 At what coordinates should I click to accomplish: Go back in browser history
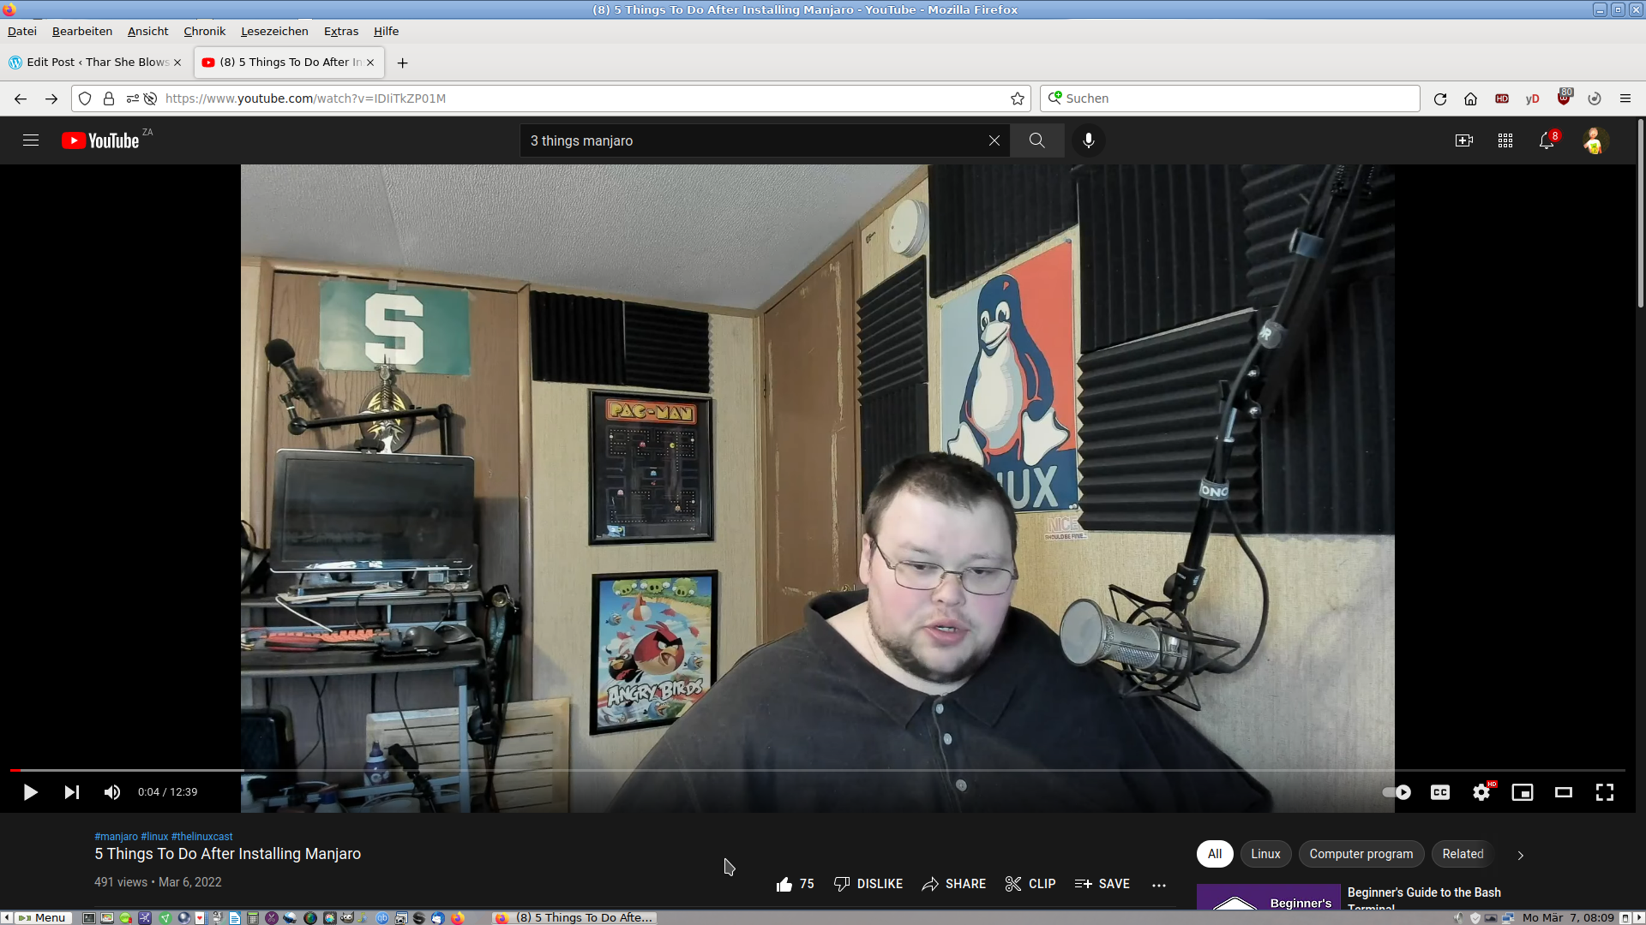click(x=21, y=98)
